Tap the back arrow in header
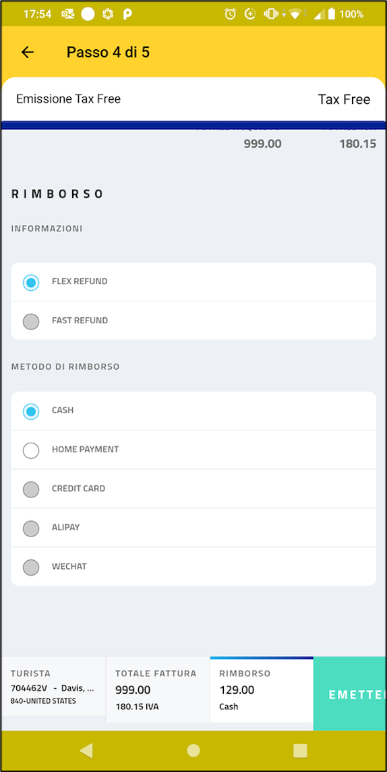 point(28,52)
